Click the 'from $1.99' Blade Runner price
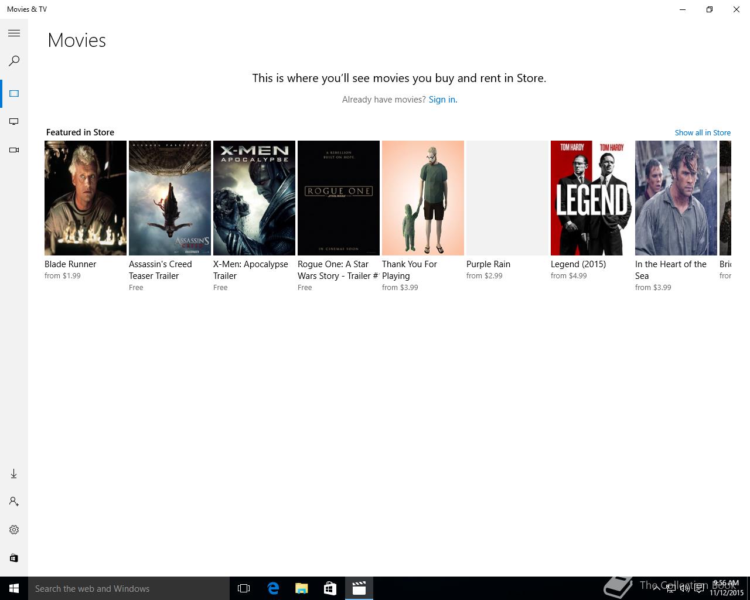Image resolution: width=750 pixels, height=600 pixels. pos(63,276)
